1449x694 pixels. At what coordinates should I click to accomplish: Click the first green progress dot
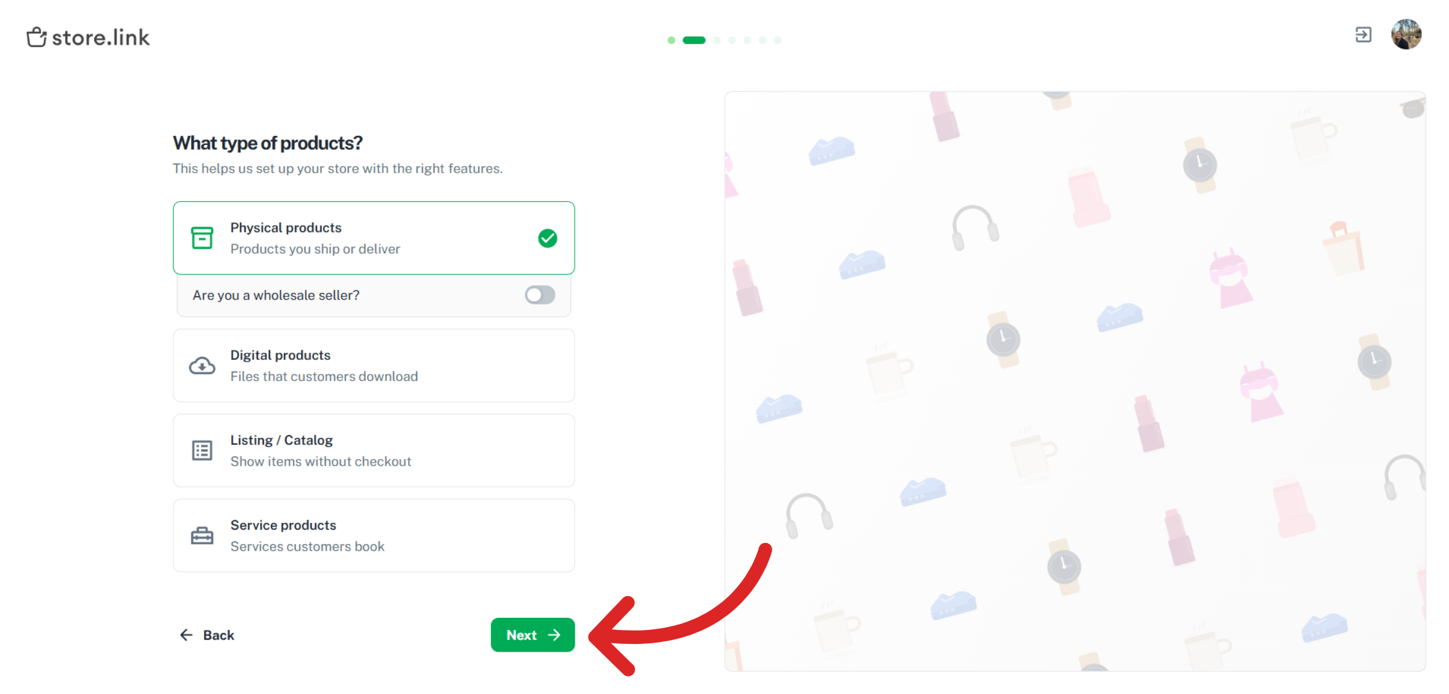pos(671,40)
